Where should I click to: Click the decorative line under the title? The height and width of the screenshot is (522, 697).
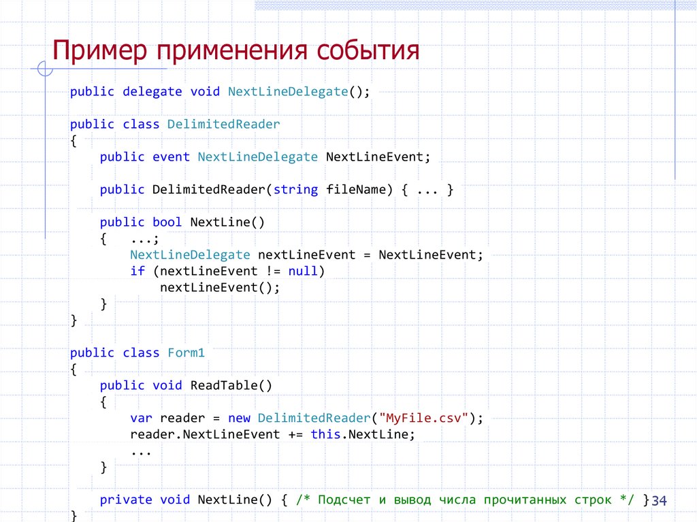(102, 68)
